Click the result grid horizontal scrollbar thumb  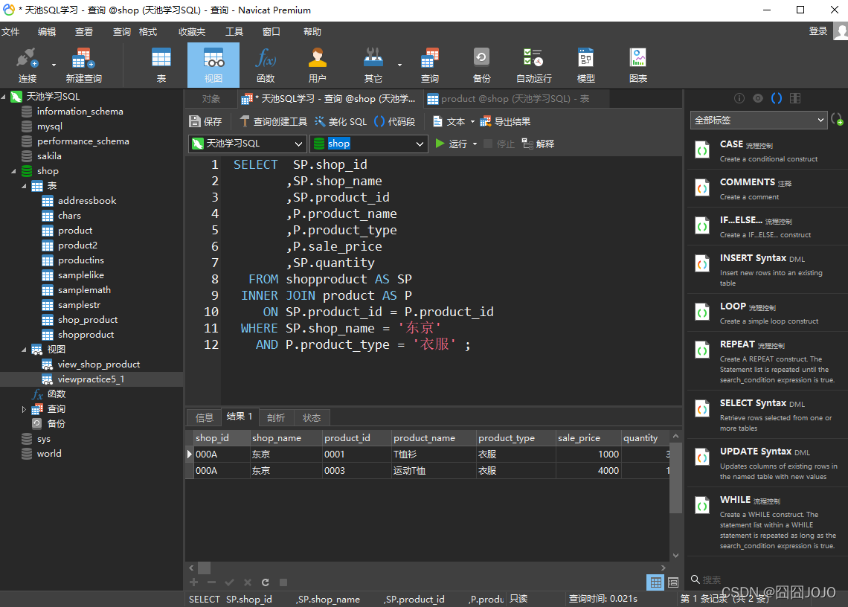pyautogui.click(x=204, y=568)
